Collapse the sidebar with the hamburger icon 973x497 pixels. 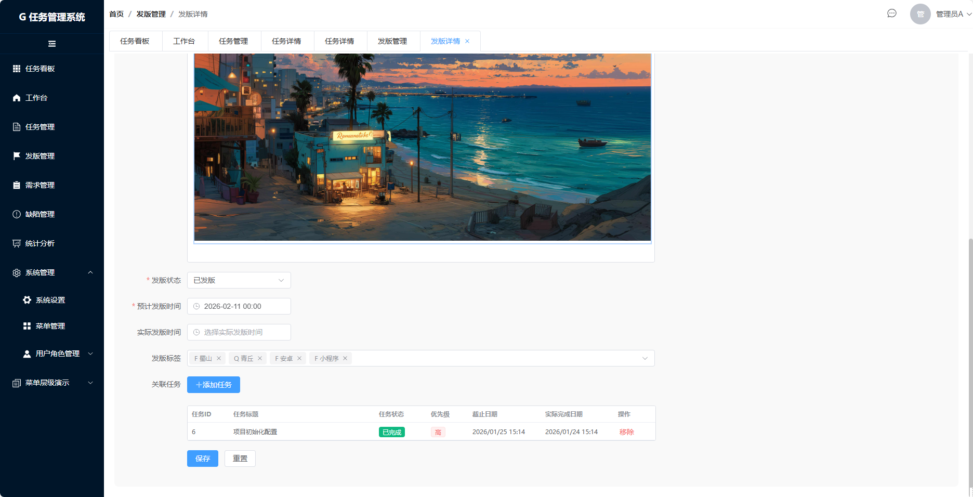coord(52,44)
